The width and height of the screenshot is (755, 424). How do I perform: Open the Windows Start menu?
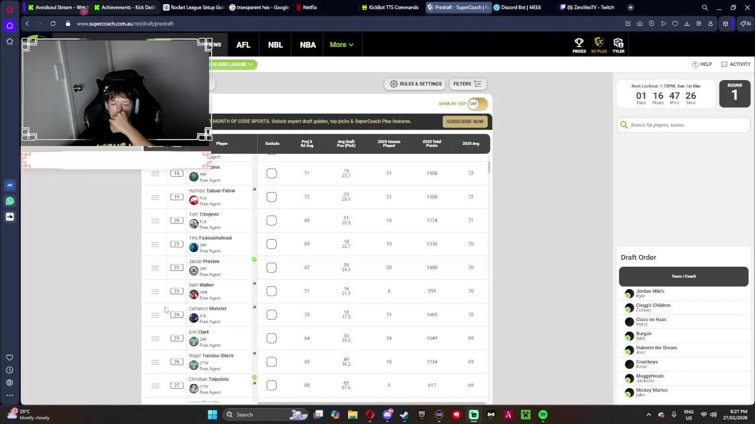212,415
